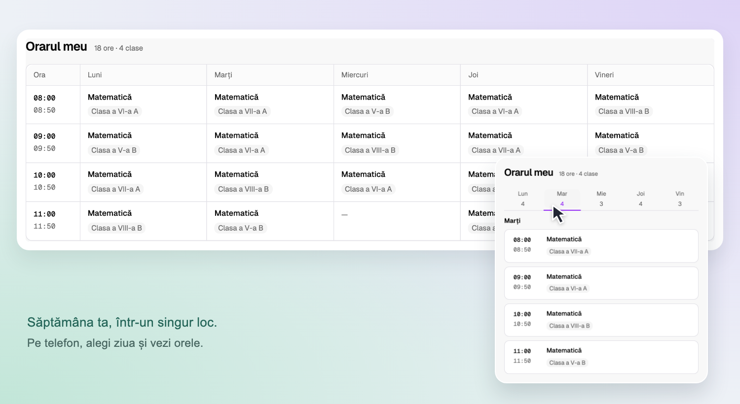Select the 10:00 Clasa a VIII-a B mobile card
The width and height of the screenshot is (740, 404).
[601, 320]
